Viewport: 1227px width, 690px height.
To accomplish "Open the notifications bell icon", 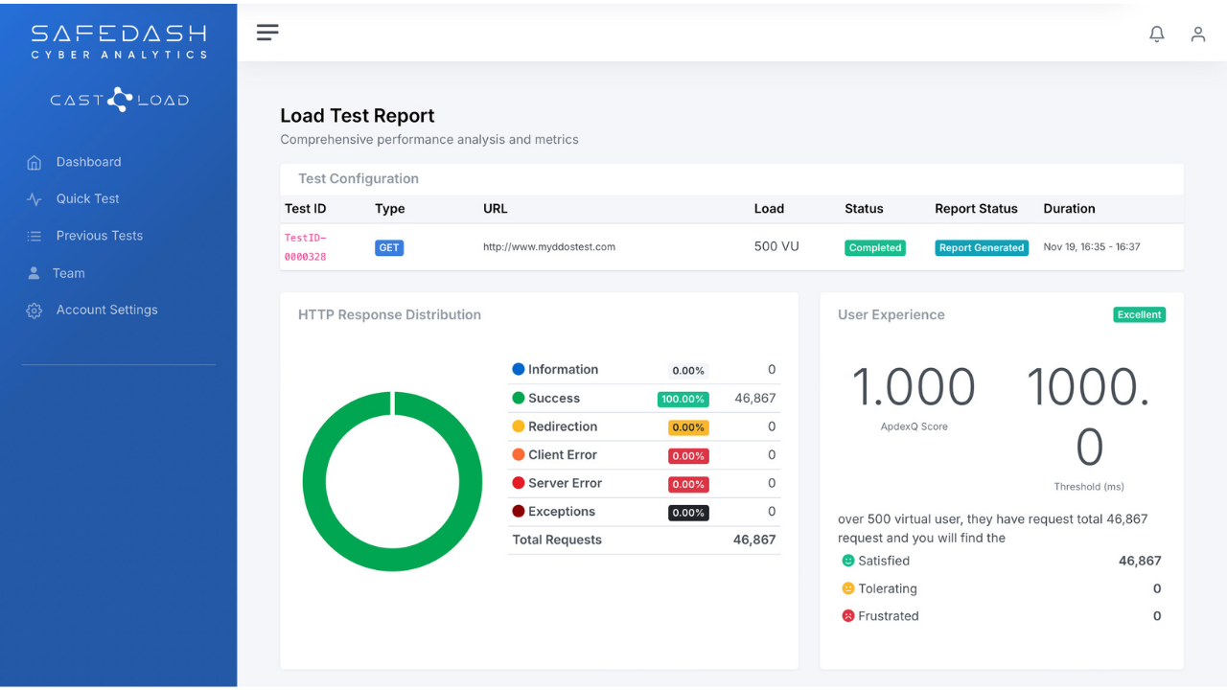I will [1157, 34].
